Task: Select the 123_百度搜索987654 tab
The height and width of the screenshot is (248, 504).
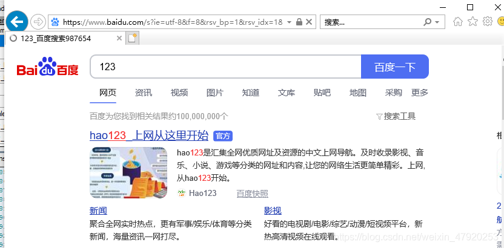Action: point(64,39)
